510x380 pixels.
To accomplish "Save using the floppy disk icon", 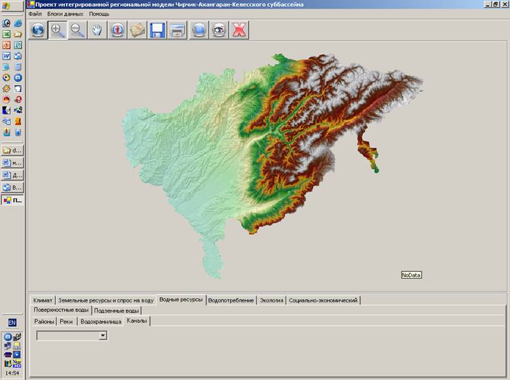I will coord(158,30).
